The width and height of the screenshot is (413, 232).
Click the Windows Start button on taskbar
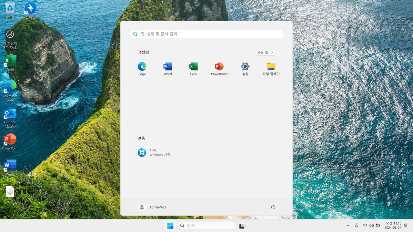(170, 226)
